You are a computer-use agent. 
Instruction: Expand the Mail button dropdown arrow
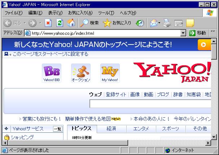pos(159,23)
